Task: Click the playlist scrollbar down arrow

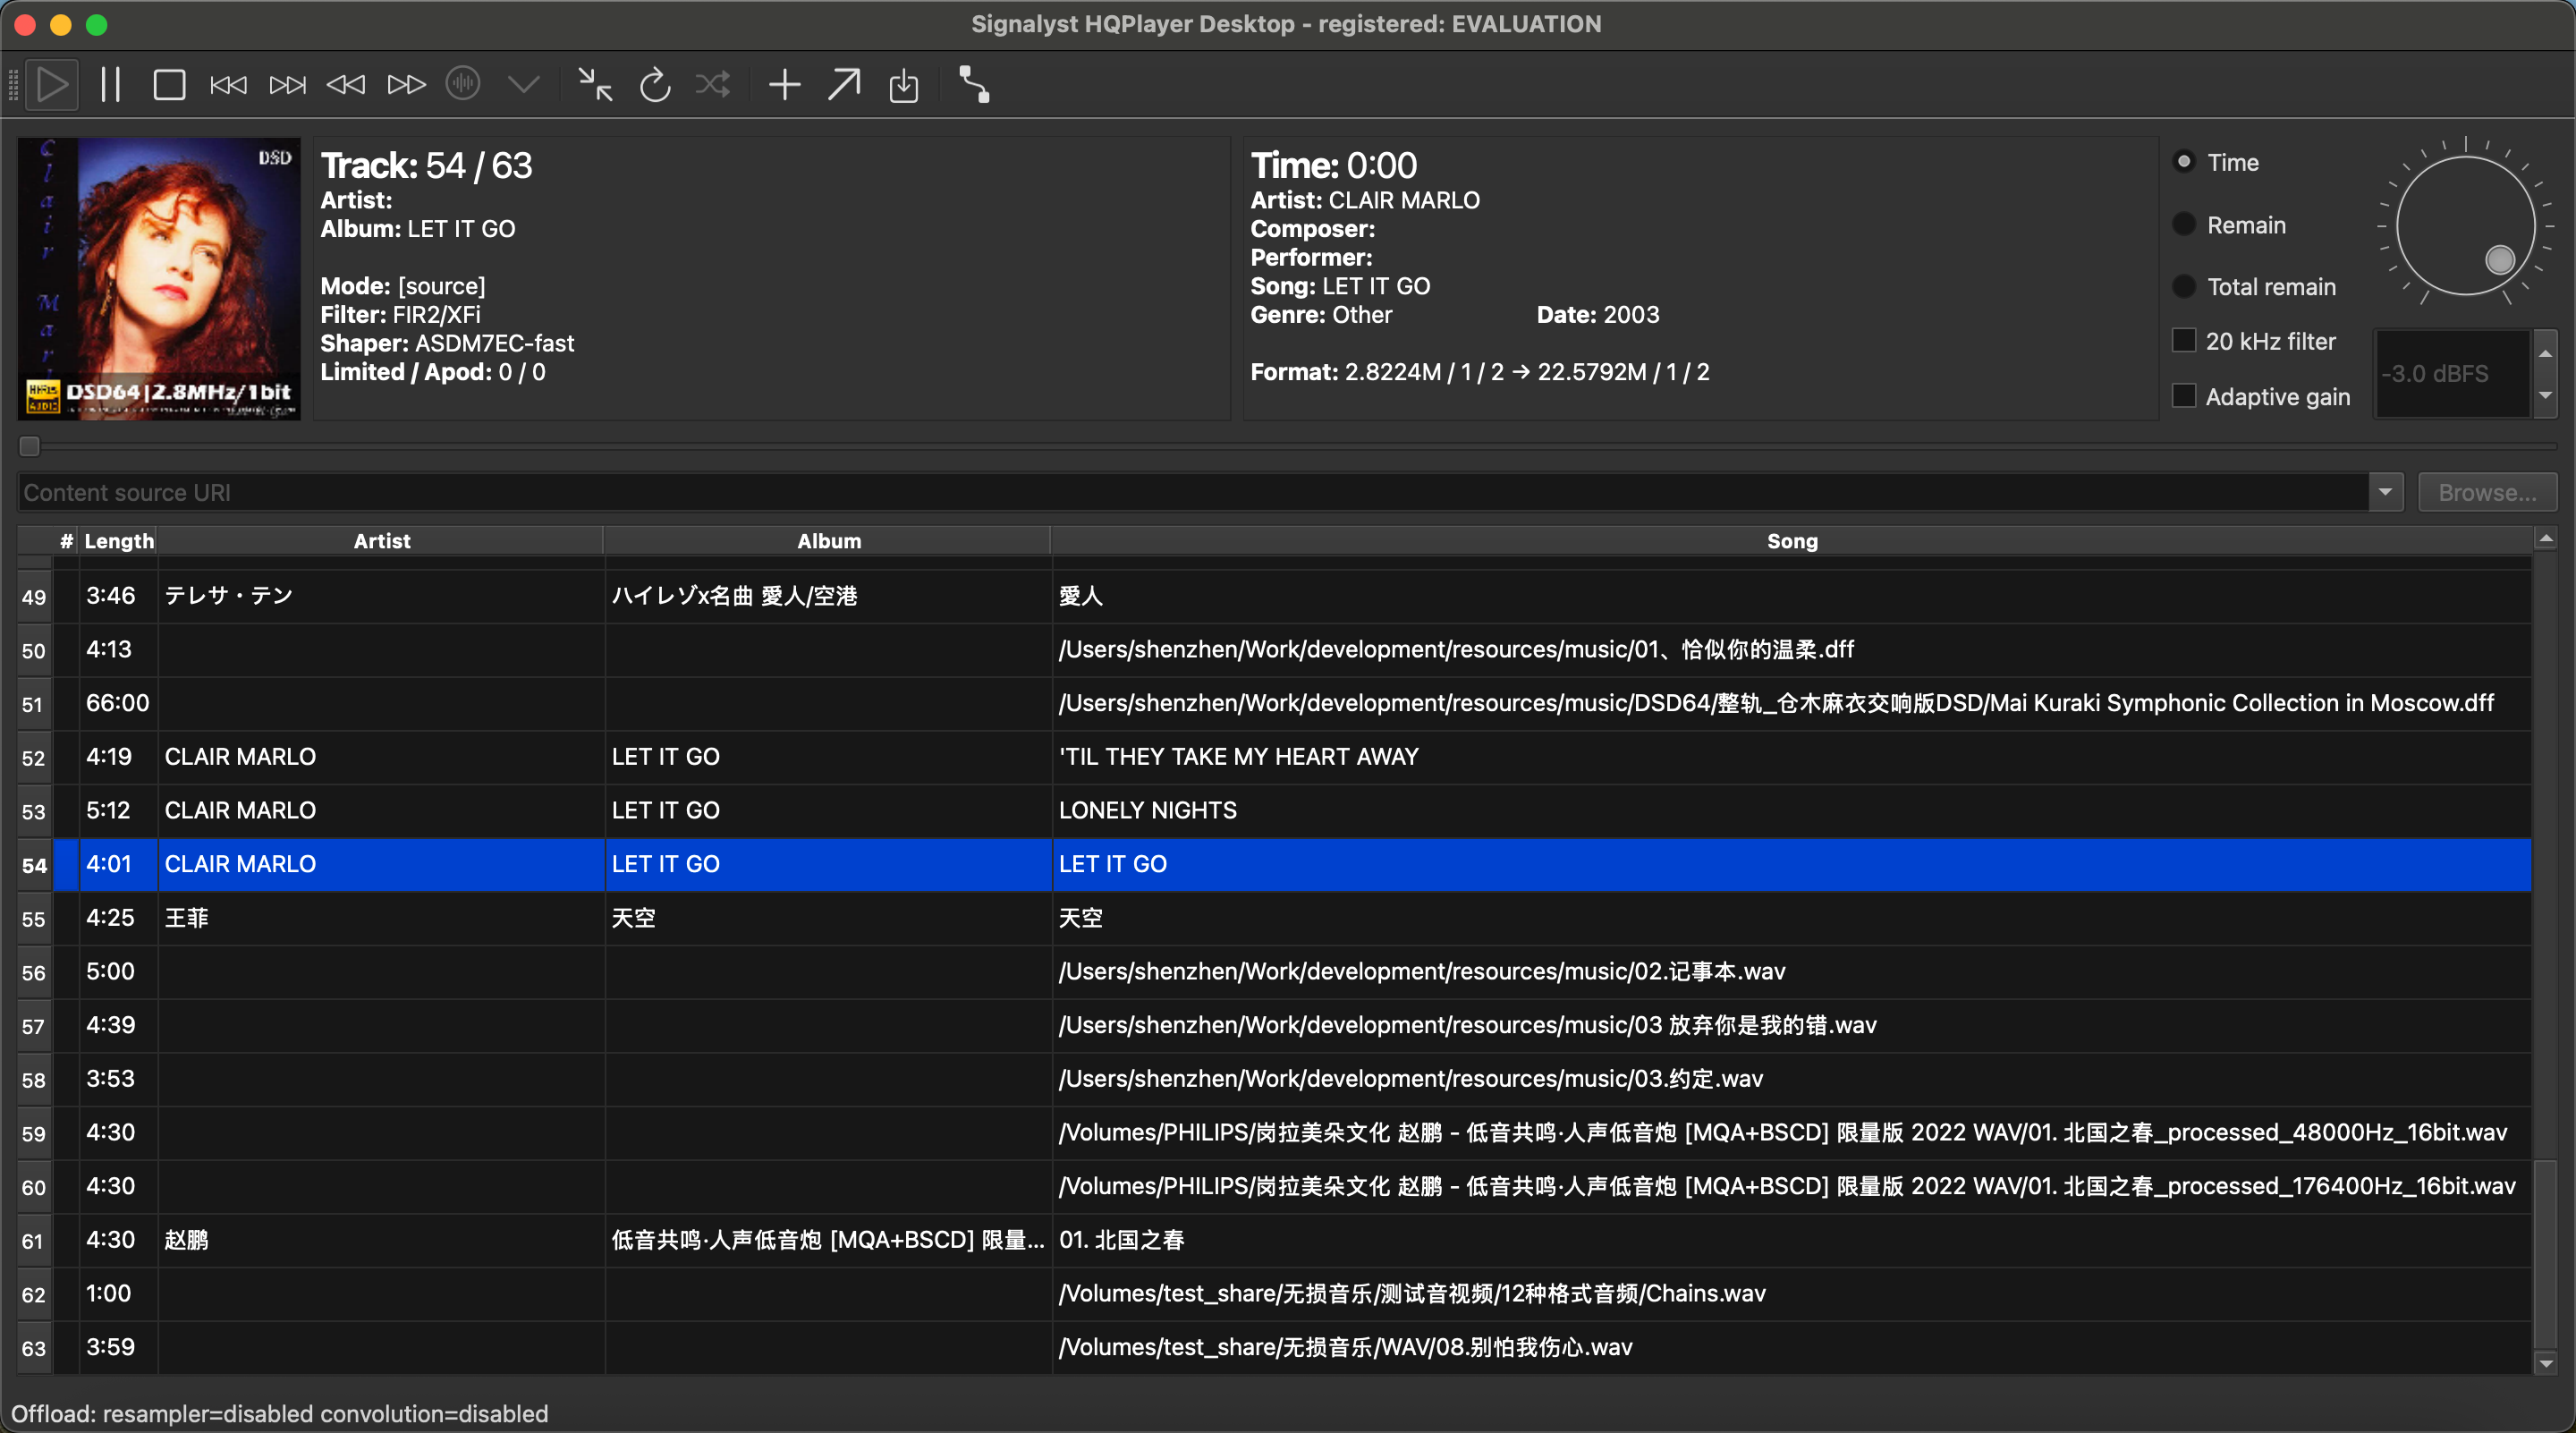Action: click(2545, 1363)
